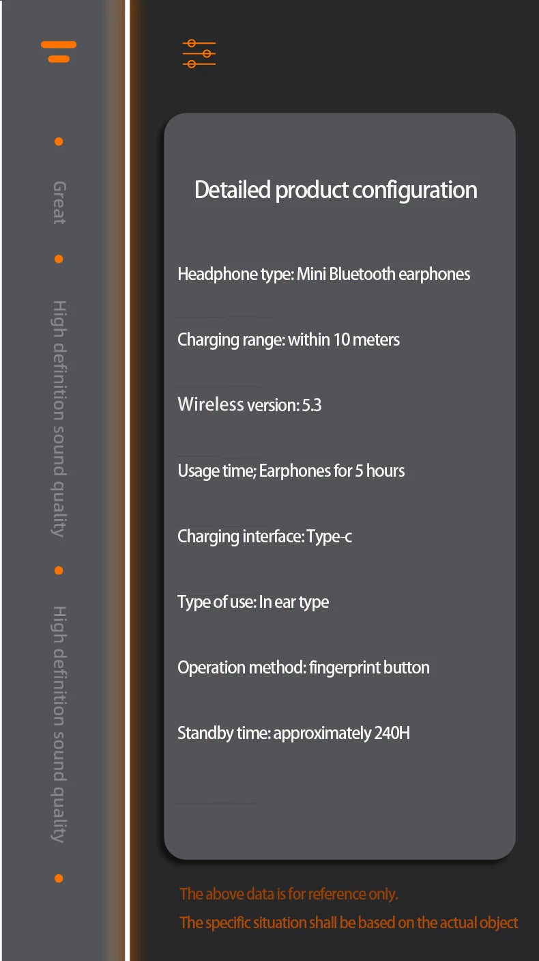The height and width of the screenshot is (961, 539).
Task: Click the orange two-bar menu icon
Action: (x=59, y=52)
